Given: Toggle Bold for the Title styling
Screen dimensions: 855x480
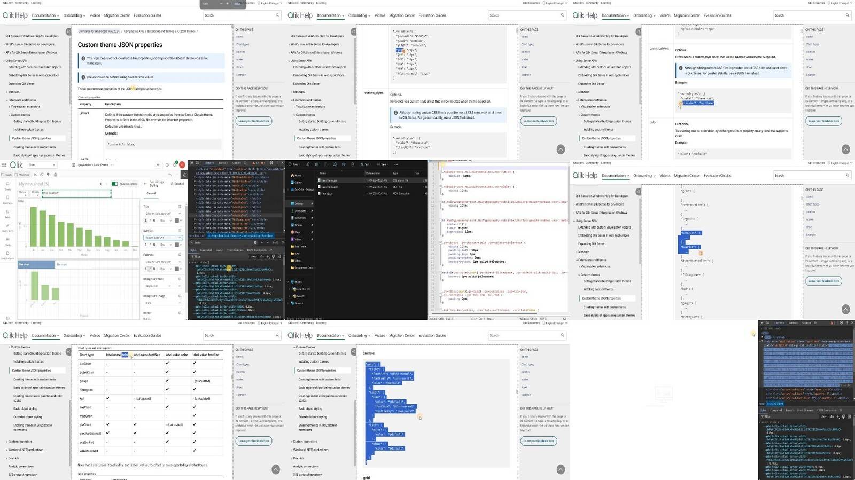Looking at the screenshot, I should click(x=145, y=221).
